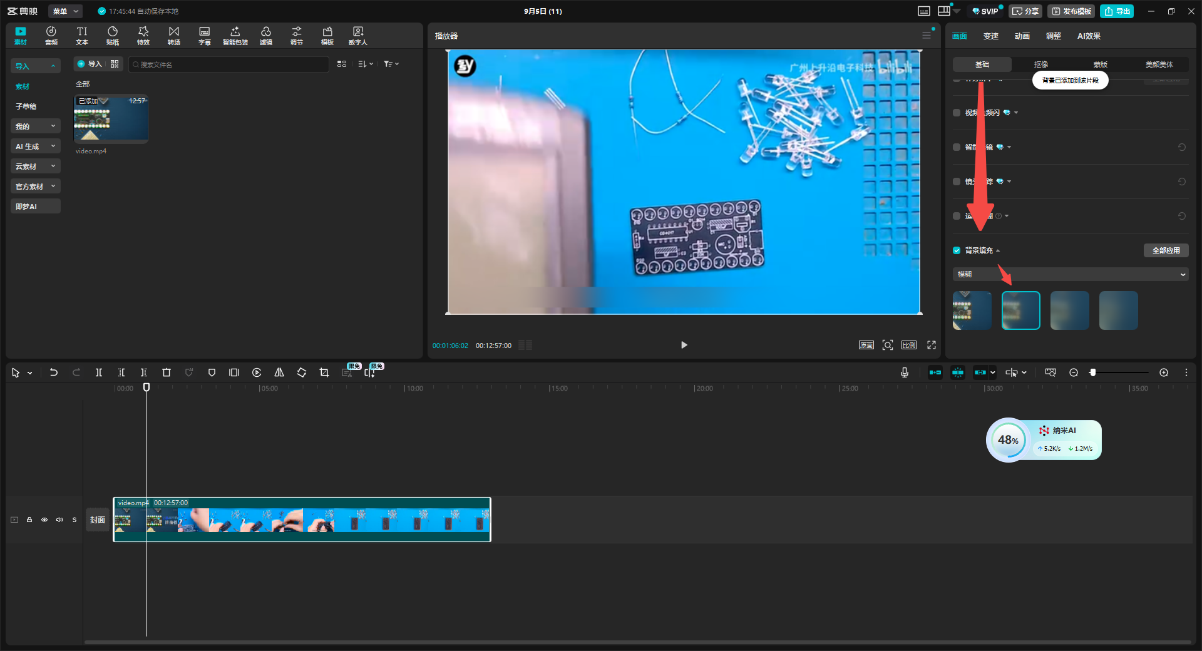1202x651 pixels.
Task: Toggle the 运动模糊 checkbox
Action: click(957, 216)
